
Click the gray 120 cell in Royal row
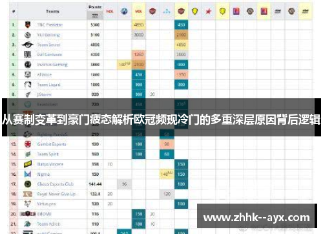(167, 194)
